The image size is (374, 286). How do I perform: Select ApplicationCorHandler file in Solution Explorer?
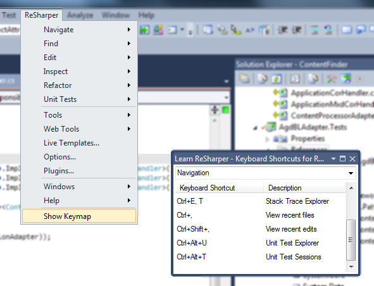332,93
